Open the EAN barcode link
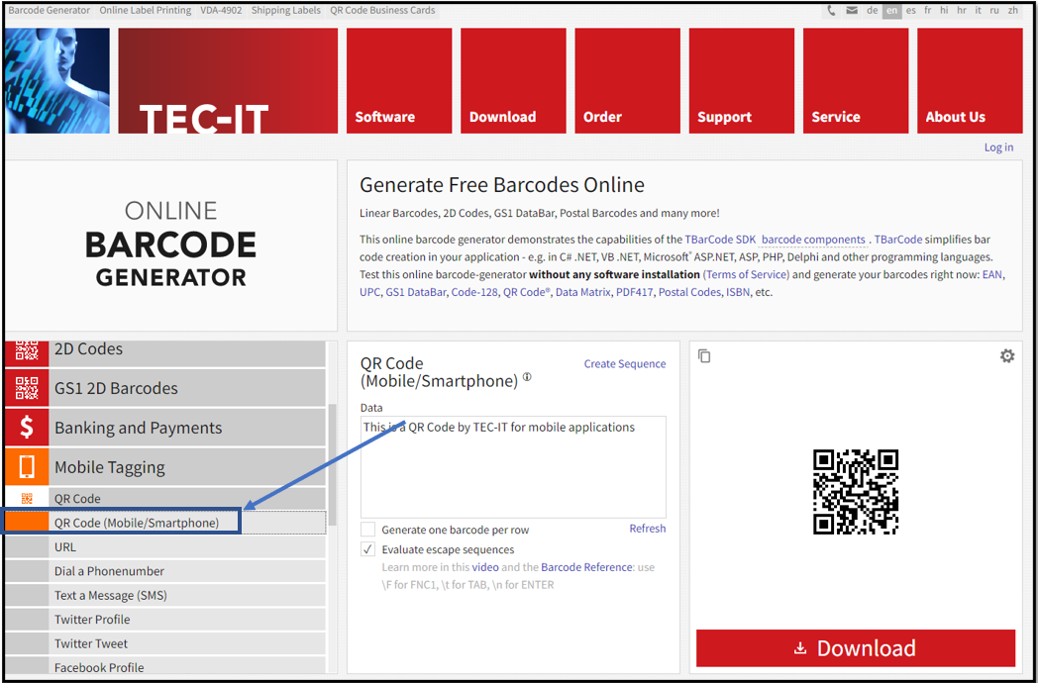The image size is (1038, 683). (x=992, y=274)
